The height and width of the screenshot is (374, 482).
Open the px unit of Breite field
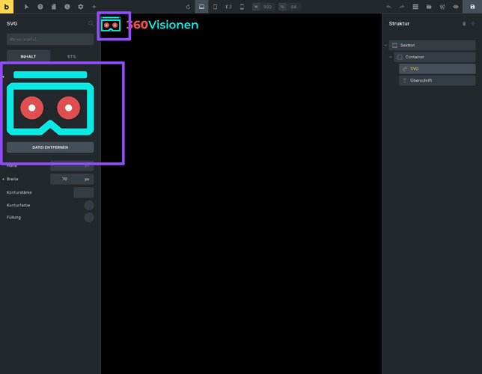coord(87,179)
